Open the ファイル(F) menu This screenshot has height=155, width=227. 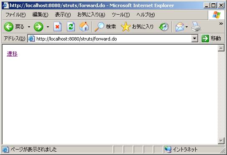15,15
